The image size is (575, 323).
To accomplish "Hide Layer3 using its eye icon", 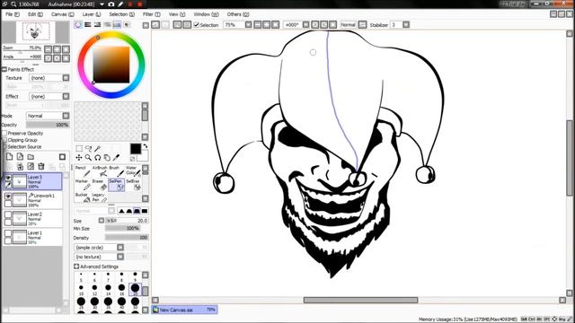I will [8, 178].
